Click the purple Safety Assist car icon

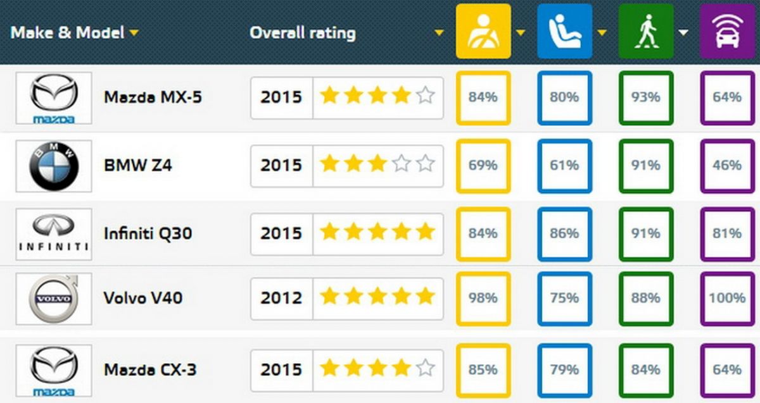(x=726, y=31)
